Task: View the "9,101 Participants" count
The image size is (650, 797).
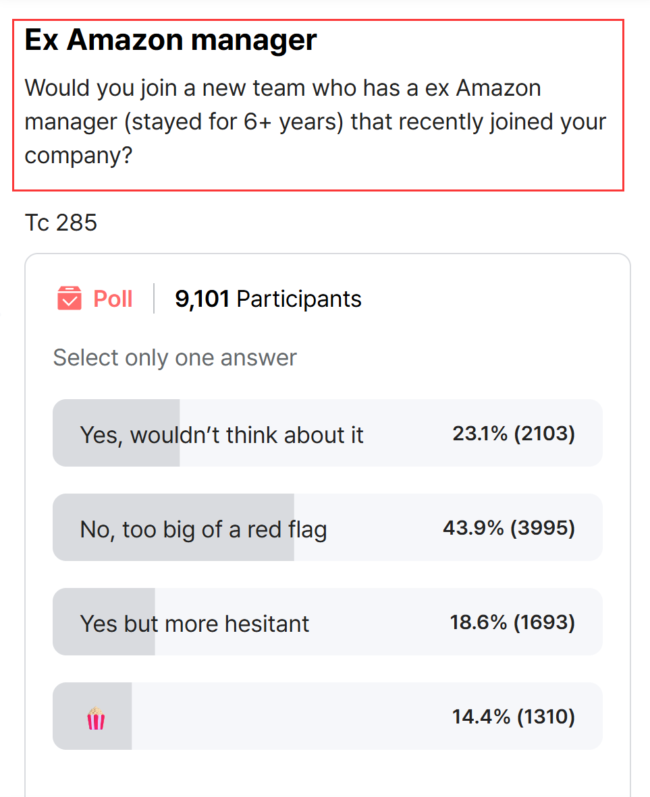Action: (x=268, y=299)
